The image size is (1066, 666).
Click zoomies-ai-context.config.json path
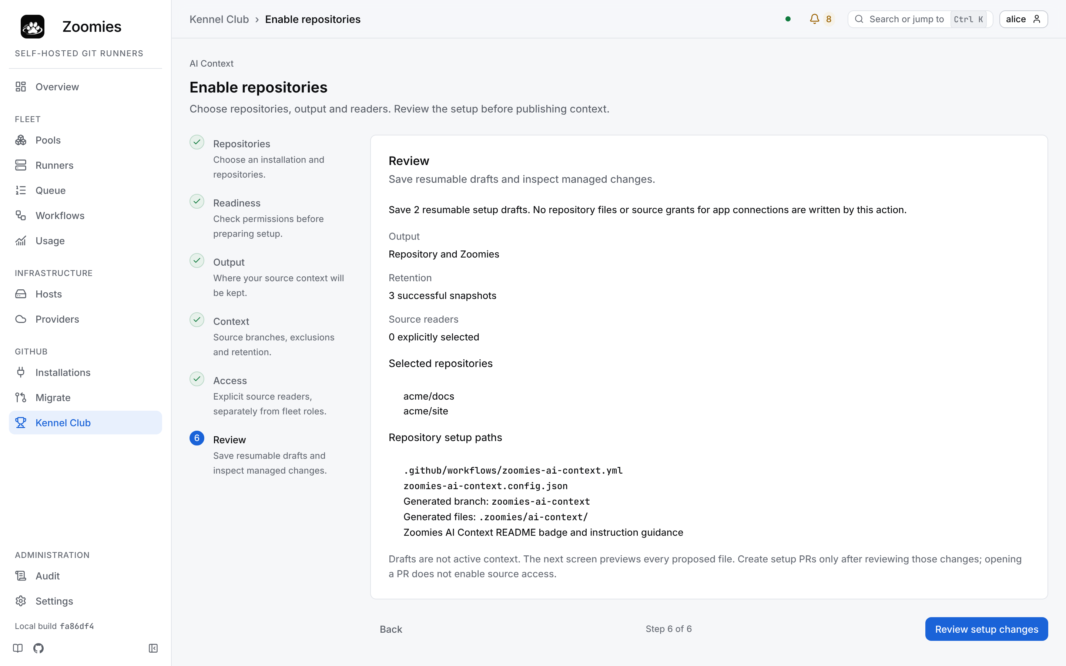click(x=485, y=486)
